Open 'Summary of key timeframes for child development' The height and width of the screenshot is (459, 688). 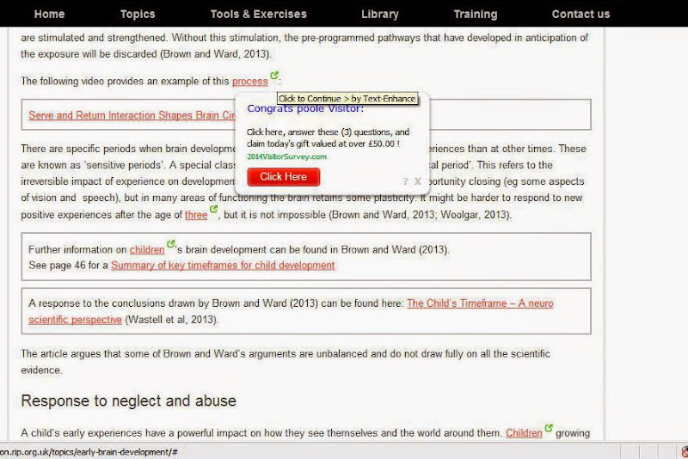pyautogui.click(x=223, y=266)
